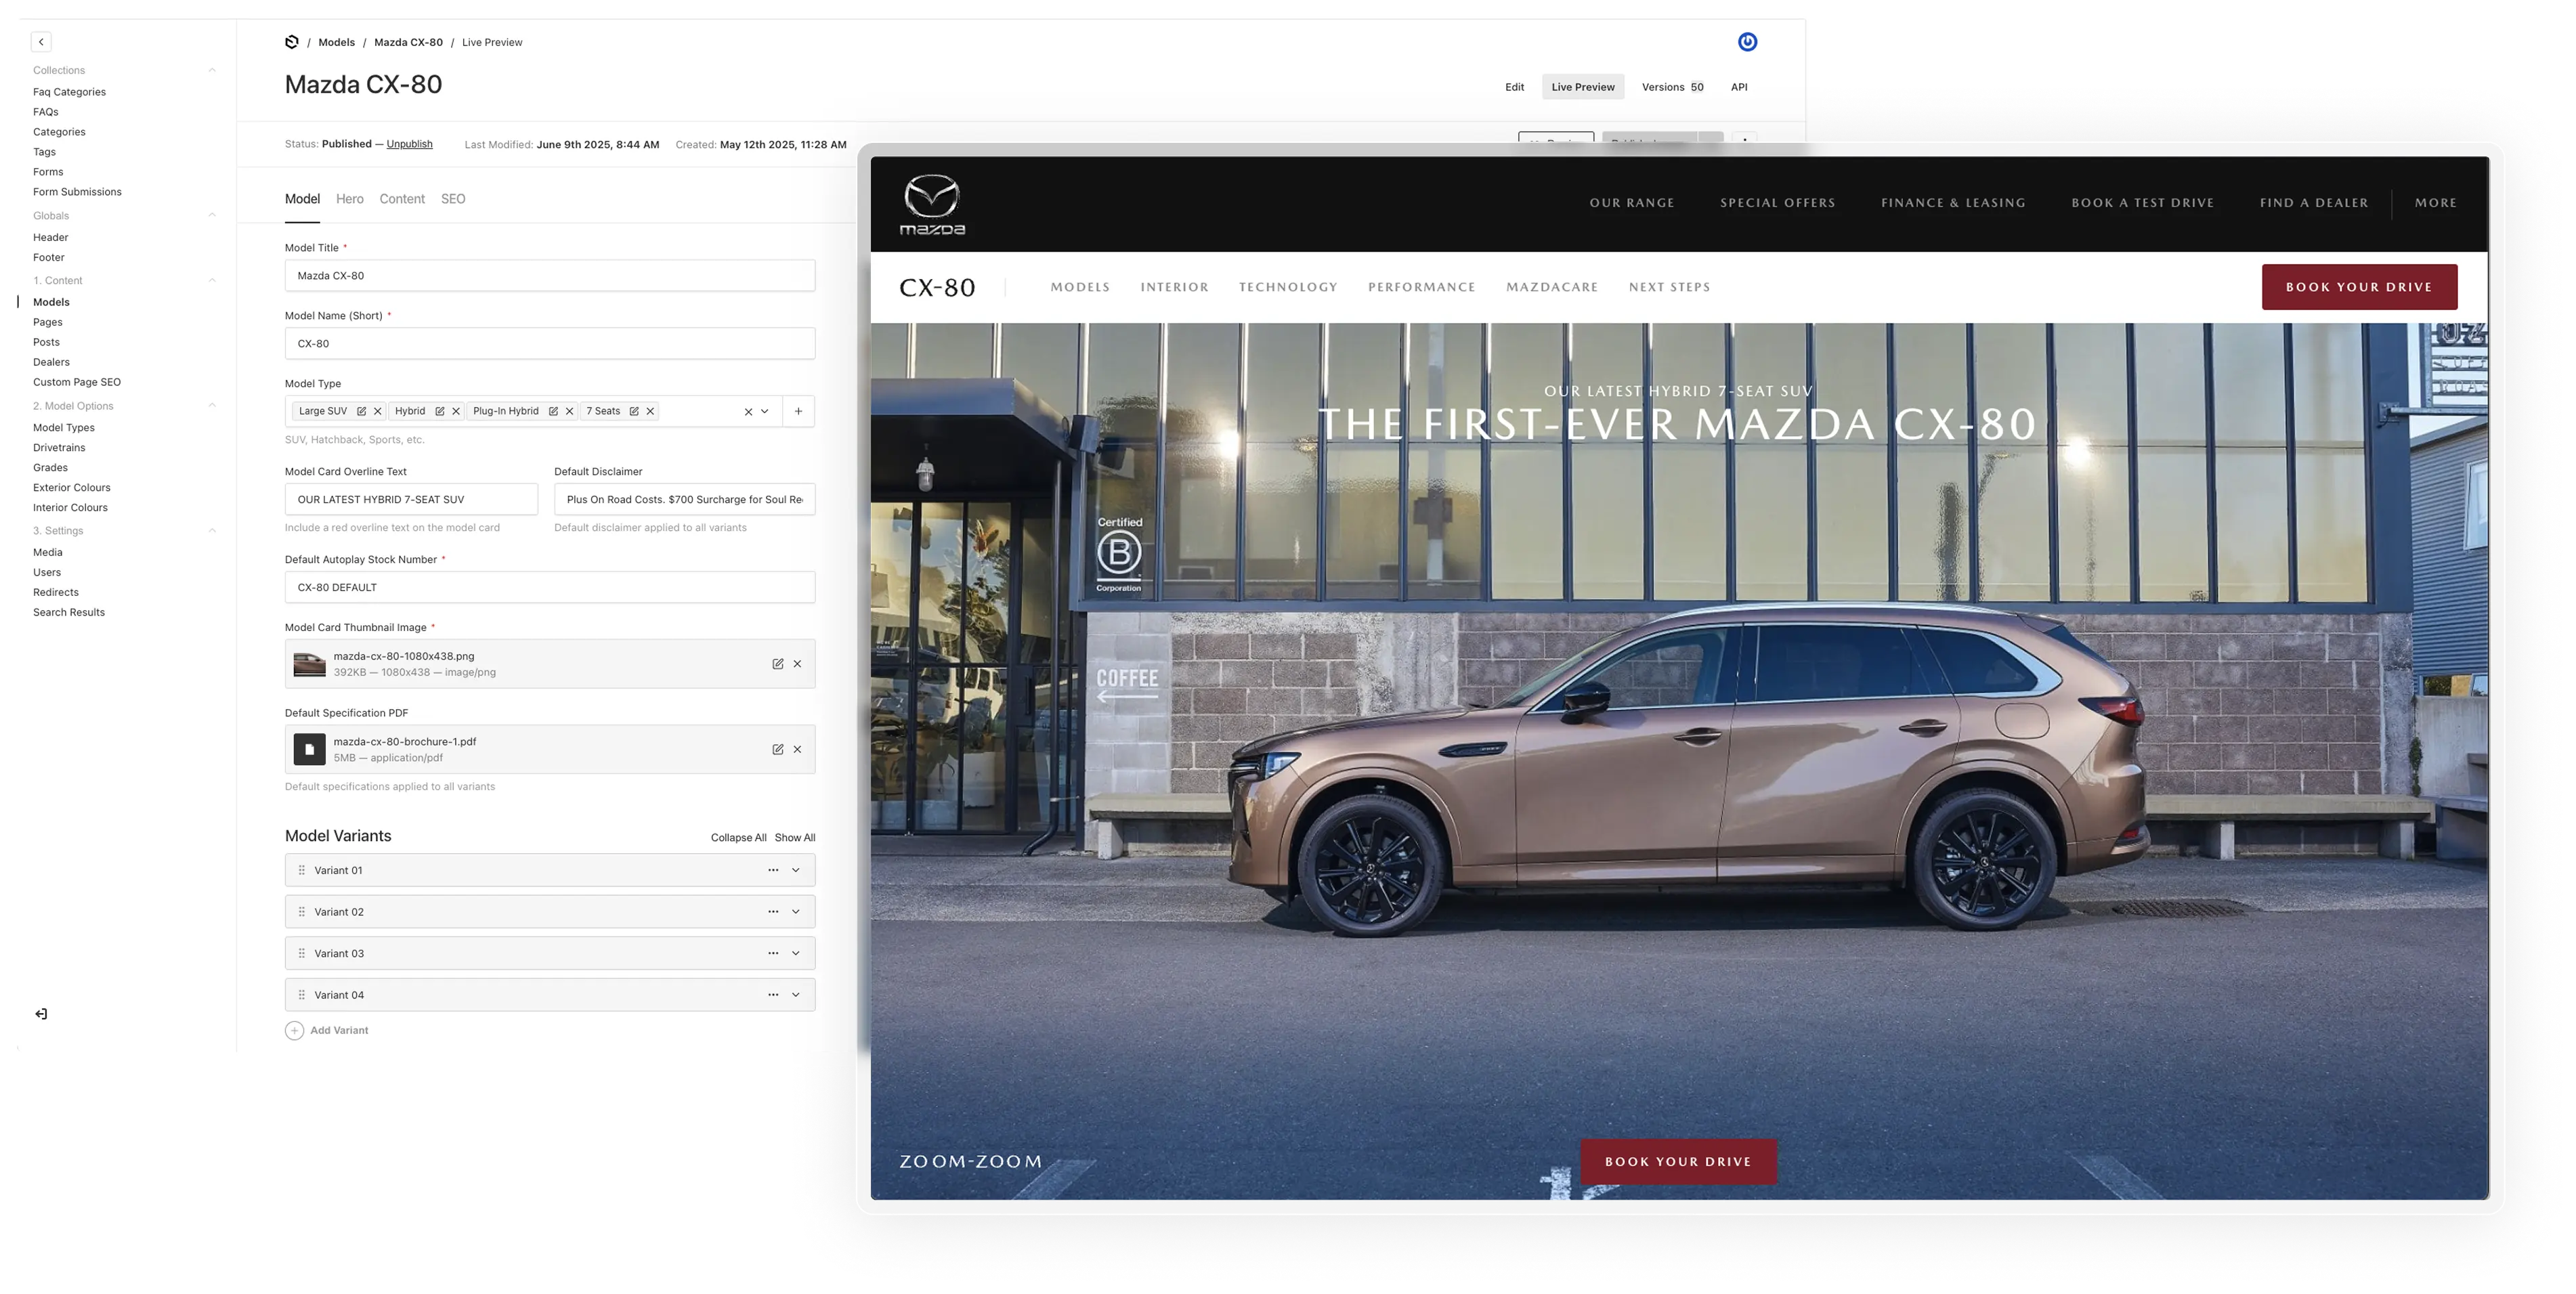Click inside the Model Title input field
This screenshot has width=2576, height=1294.
550,275
